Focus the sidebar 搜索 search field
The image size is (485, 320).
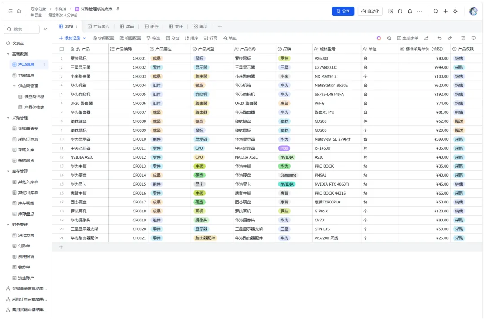coord(22,29)
